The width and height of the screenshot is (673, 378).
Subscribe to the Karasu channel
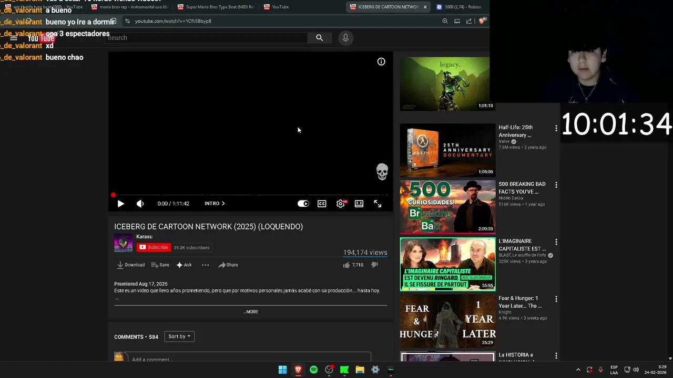(153, 247)
